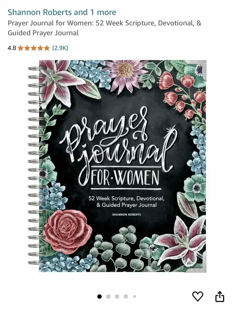Select the second image carousel dot
Viewport: 234px width, 312px height.
click(x=108, y=297)
